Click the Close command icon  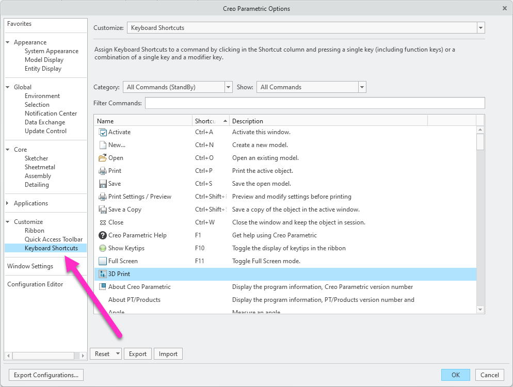[102, 222]
